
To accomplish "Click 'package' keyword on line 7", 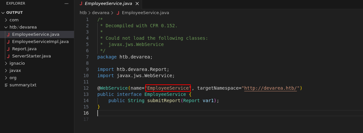I will point(107,57).
